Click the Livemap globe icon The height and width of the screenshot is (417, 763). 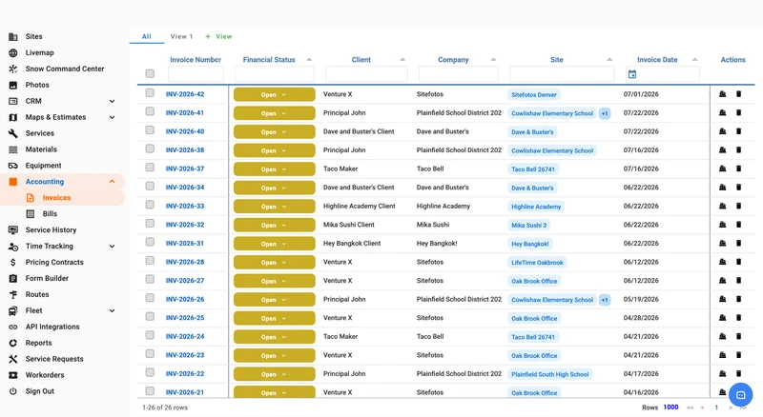tap(13, 52)
